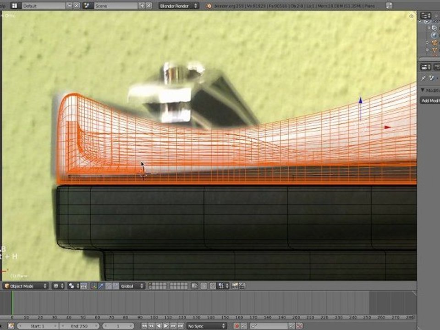Toggle lock camera and layers to scene

click(194, 286)
